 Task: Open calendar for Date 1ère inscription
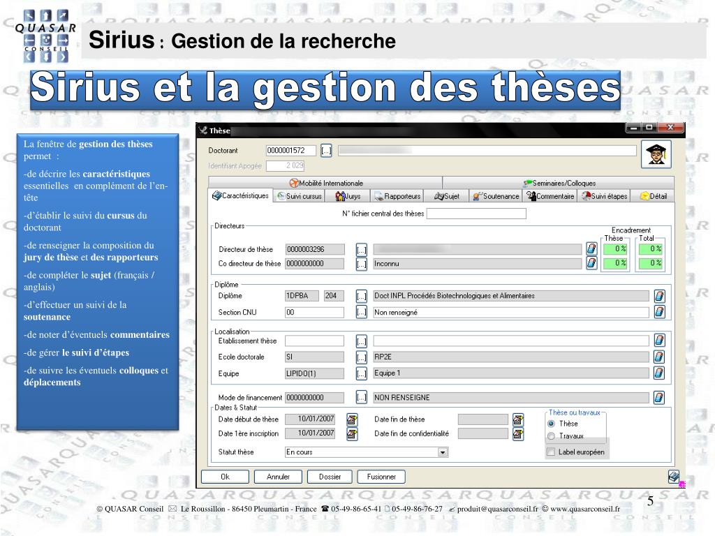pos(352,434)
